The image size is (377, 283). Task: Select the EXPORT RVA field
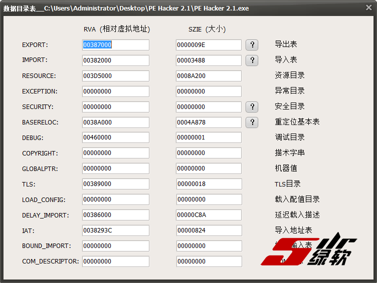click(x=116, y=45)
